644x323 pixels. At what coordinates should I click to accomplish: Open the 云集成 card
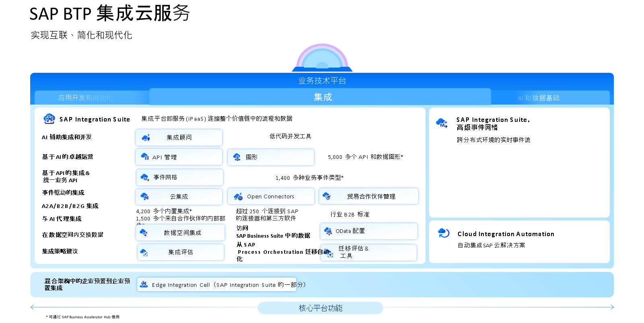pyautogui.click(x=179, y=197)
